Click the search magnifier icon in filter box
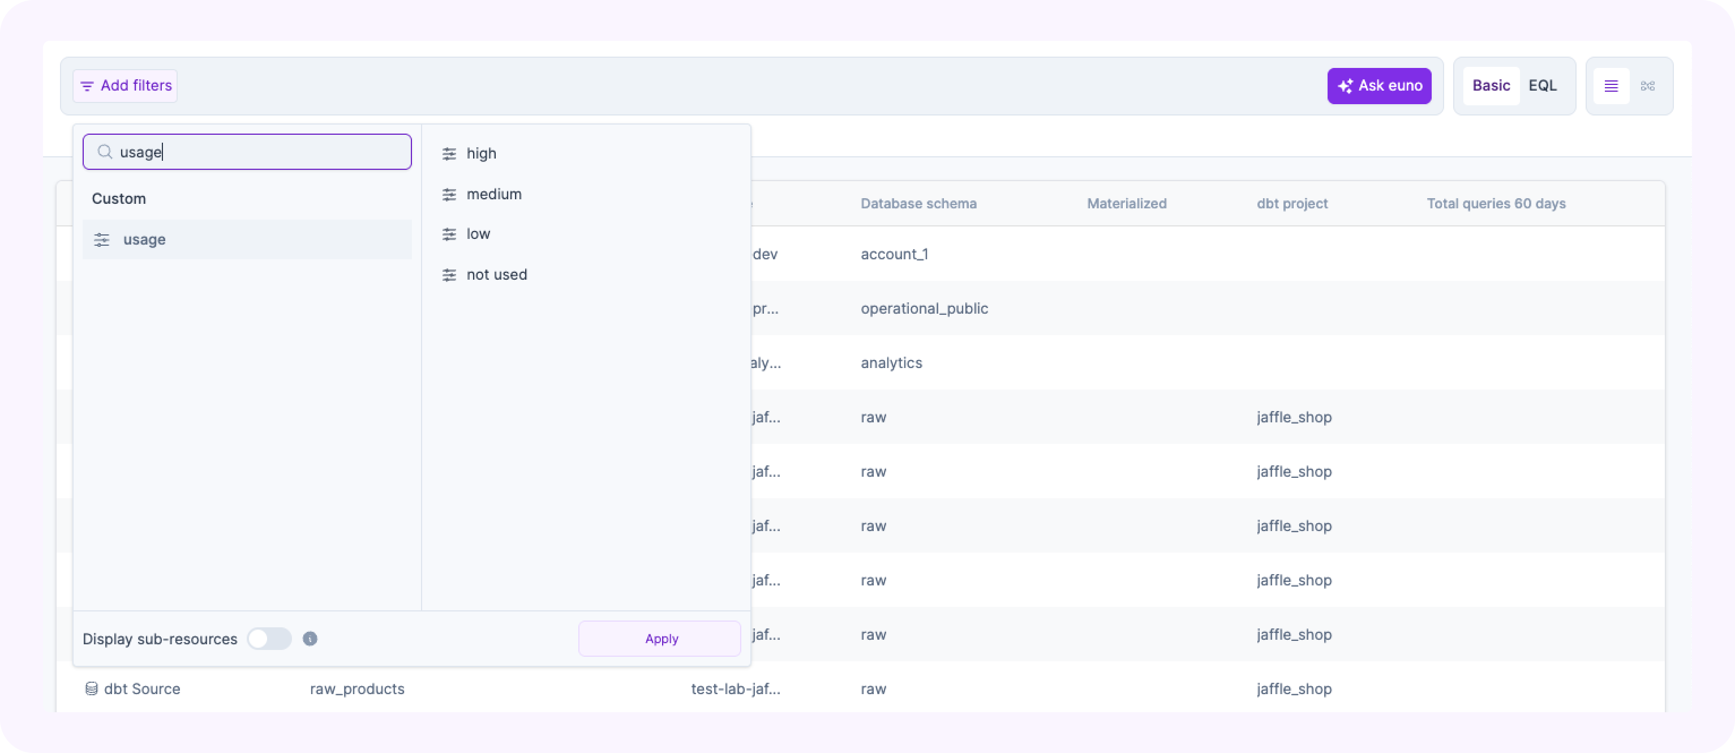1735x753 pixels. click(x=105, y=152)
